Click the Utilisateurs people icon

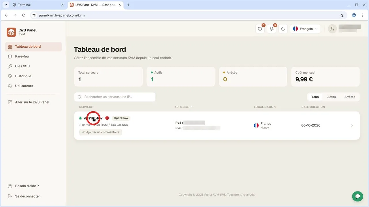tap(10, 86)
